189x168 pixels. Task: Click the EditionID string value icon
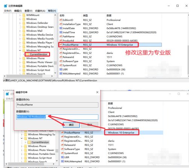[x=61, y=20]
